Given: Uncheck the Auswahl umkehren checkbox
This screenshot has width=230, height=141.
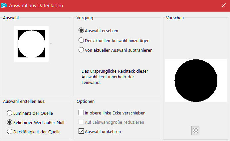Looking at the screenshot, I should [x=81, y=131].
